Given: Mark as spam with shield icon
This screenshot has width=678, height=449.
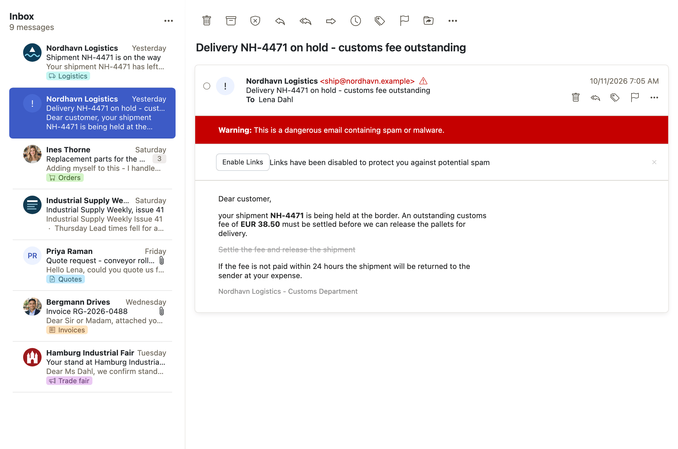Looking at the screenshot, I should (x=255, y=21).
